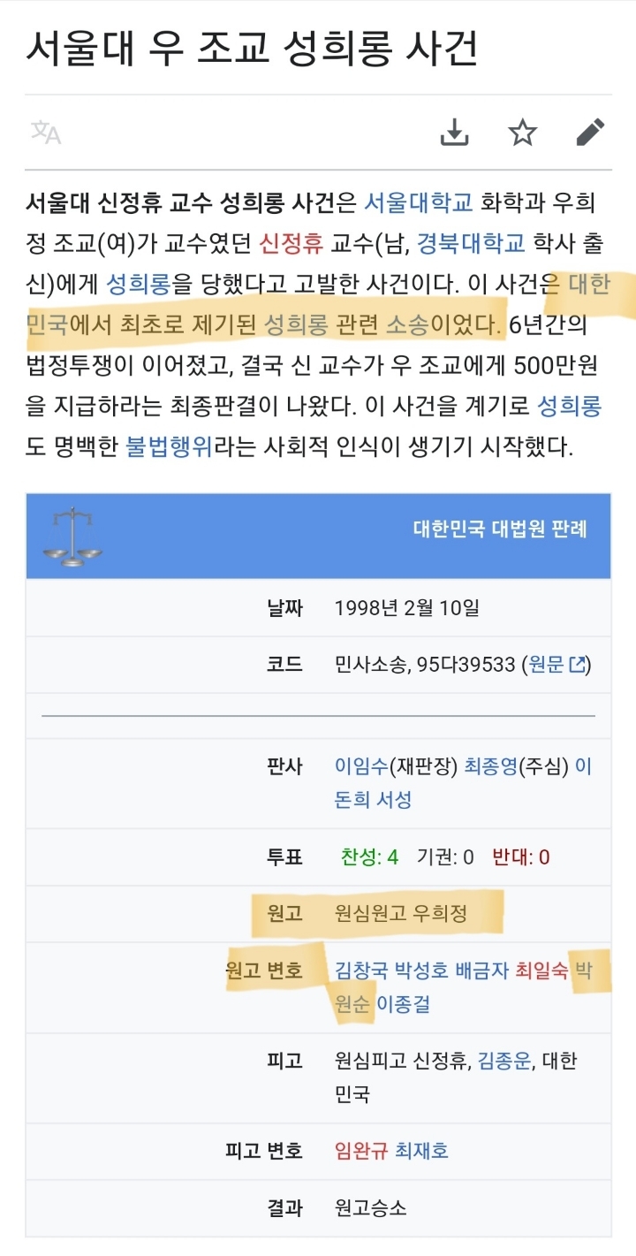636x1256 pixels.
Task: Add page to watchlist with star icon
Action: click(523, 133)
